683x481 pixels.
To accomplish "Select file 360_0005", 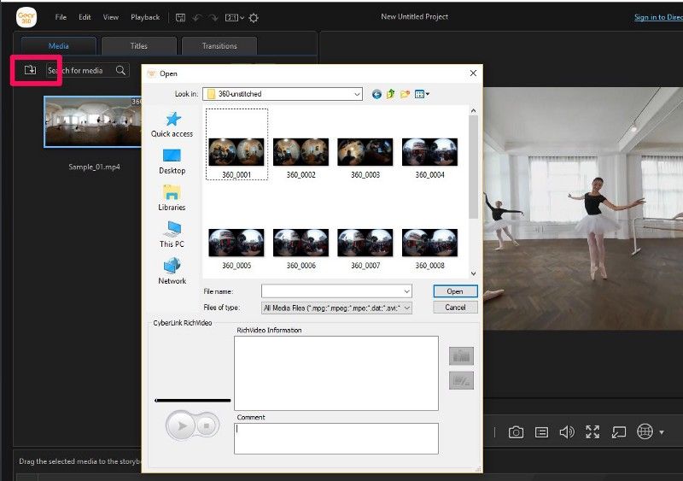I will pos(236,249).
